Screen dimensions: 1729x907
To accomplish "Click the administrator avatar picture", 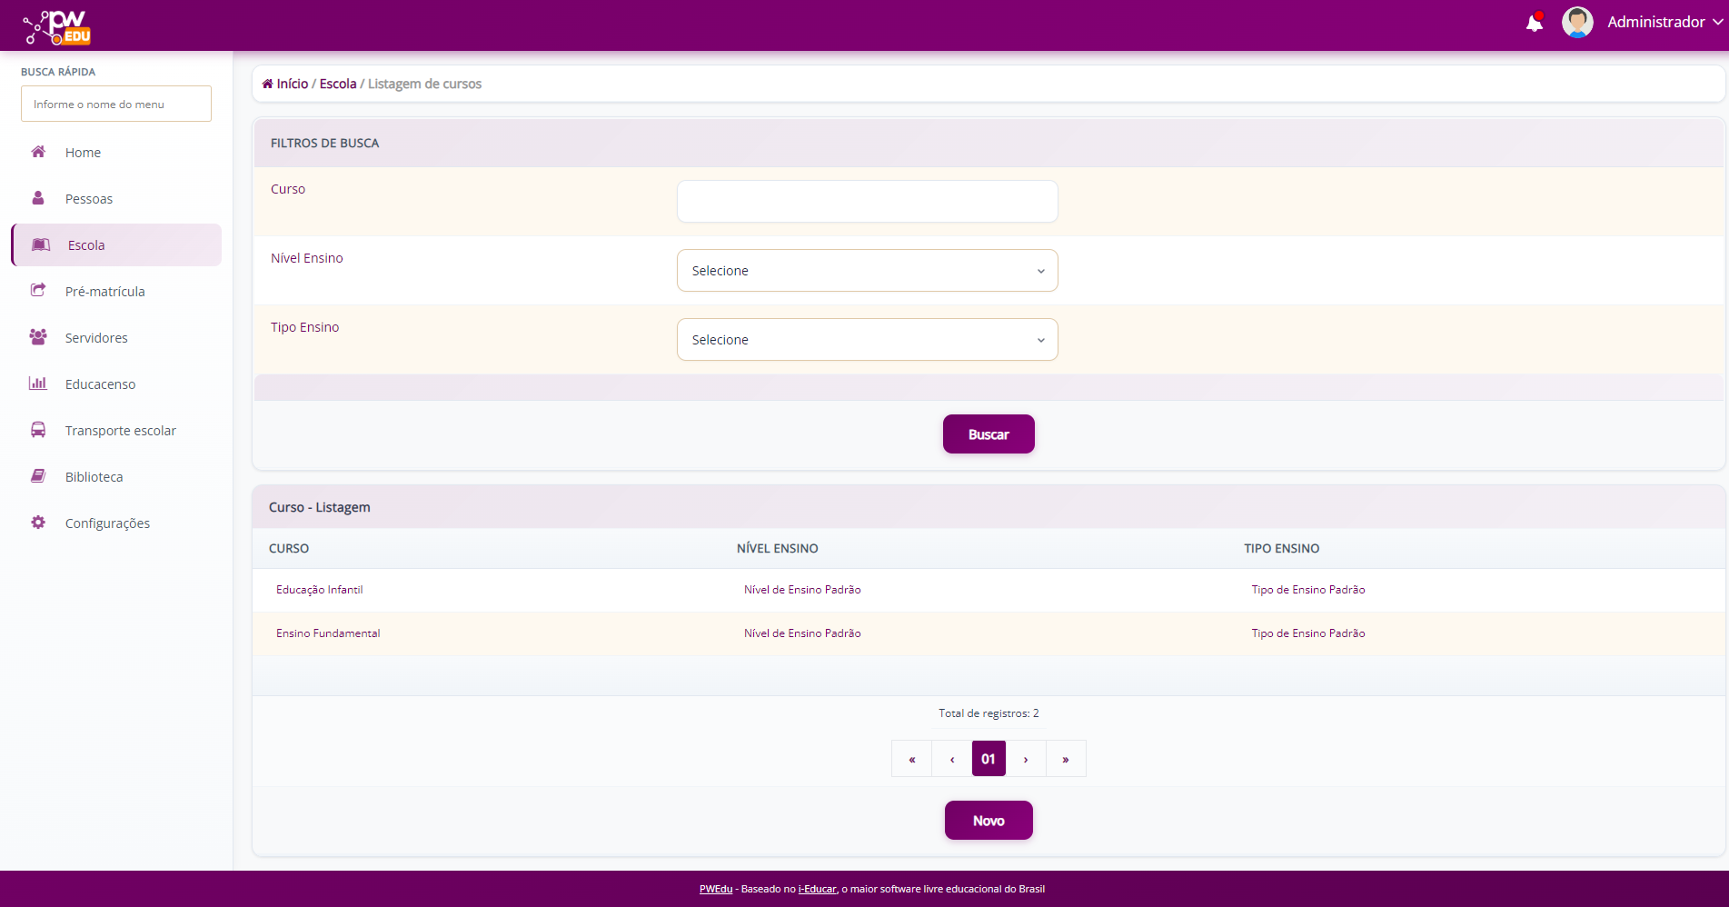I will pos(1576,23).
